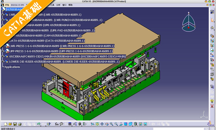Expand the 69Z208AA6FC46095-S5DCU-MAIN node
The height and width of the screenshot is (130, 216).
pyautogui.click(x=3, y=56)
